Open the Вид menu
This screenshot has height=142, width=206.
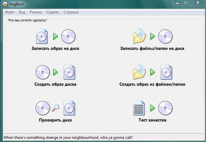point(22,12)
